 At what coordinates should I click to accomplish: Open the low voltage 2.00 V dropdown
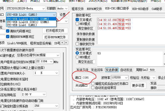coord(34,94)
